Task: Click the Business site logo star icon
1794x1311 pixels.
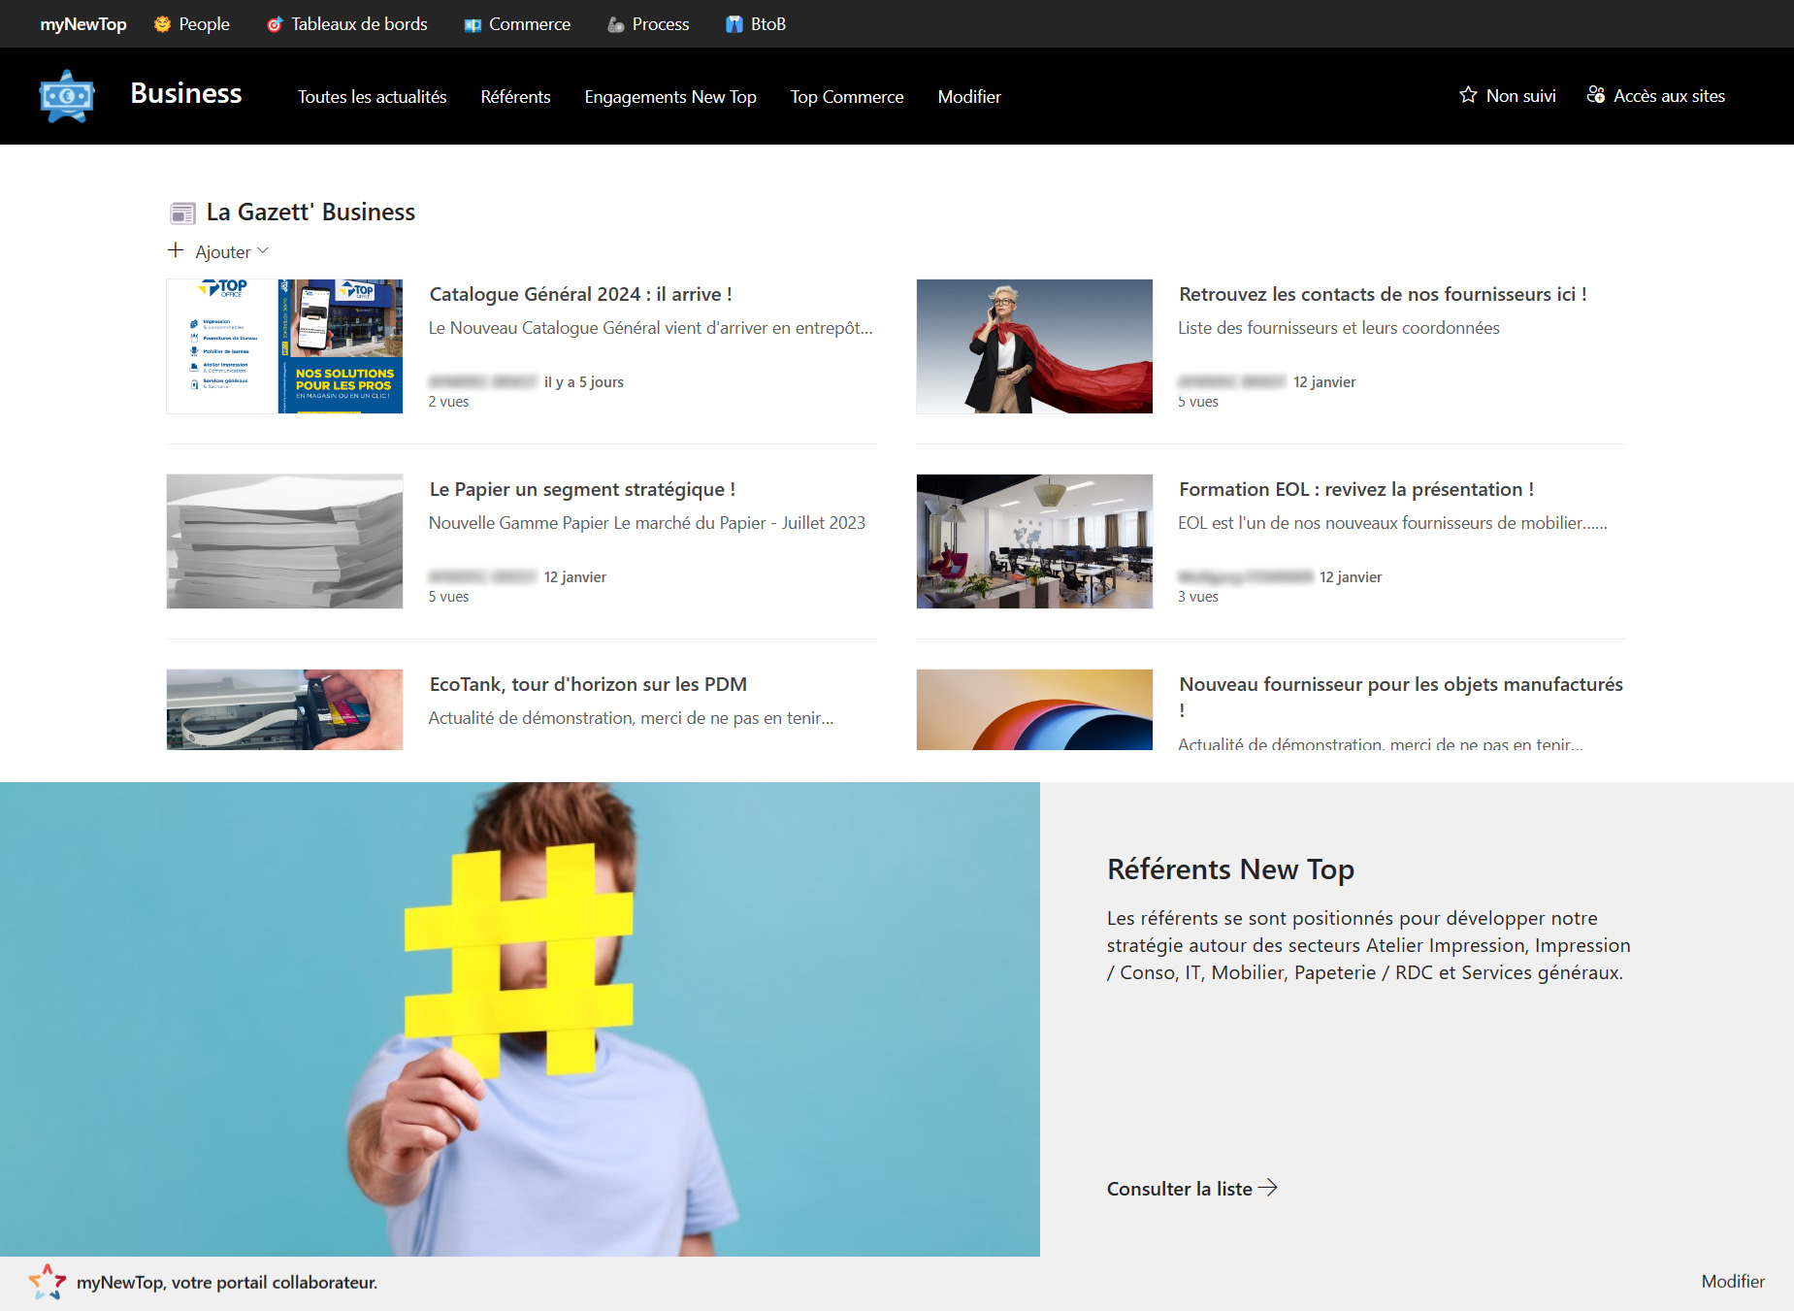Action: [x=67, y=96]
